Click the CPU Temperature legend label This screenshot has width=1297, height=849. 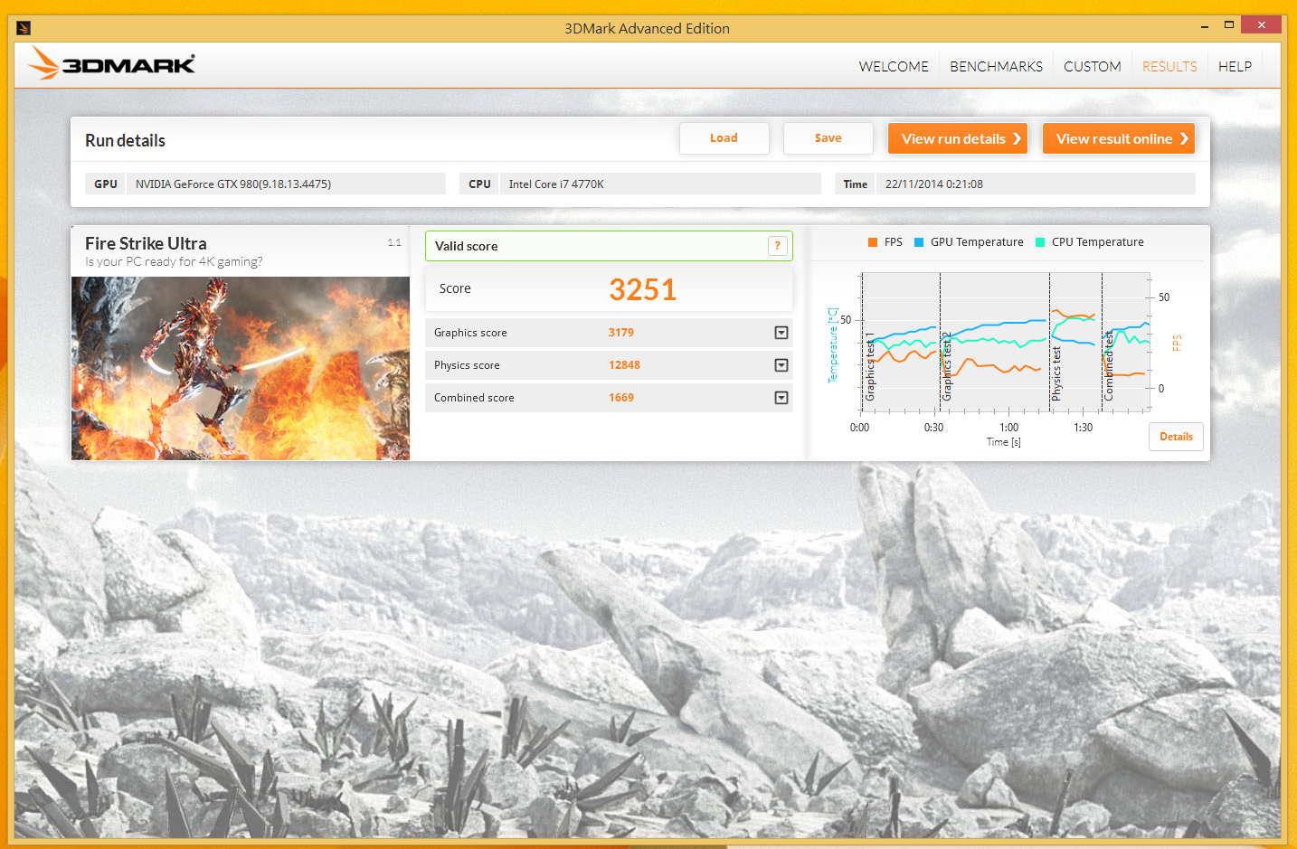coord(1098,242)
